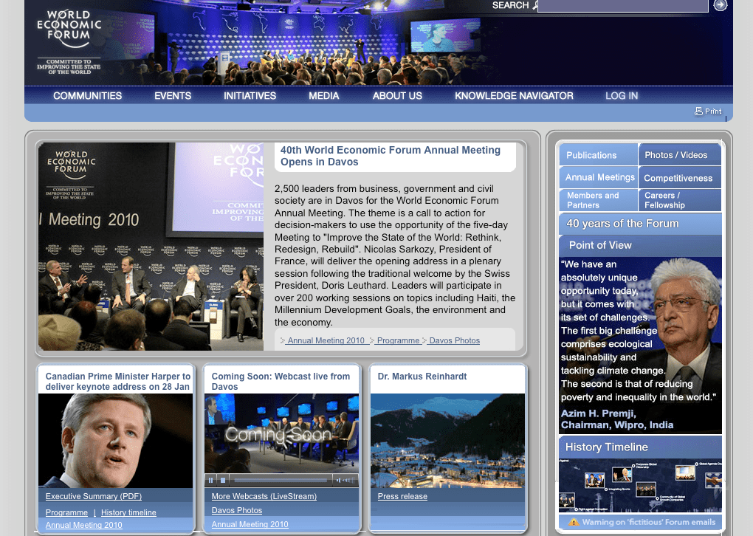Open the Knowledge Navigator menu
The height and width of the screenshot is (536, 753).
point(514,96)
